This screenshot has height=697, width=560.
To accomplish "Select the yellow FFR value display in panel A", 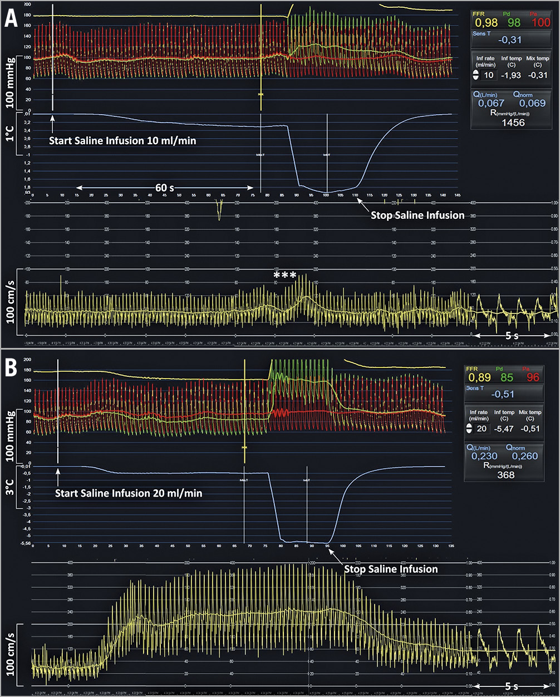I will pyautogui.click(x=485, y=21).
